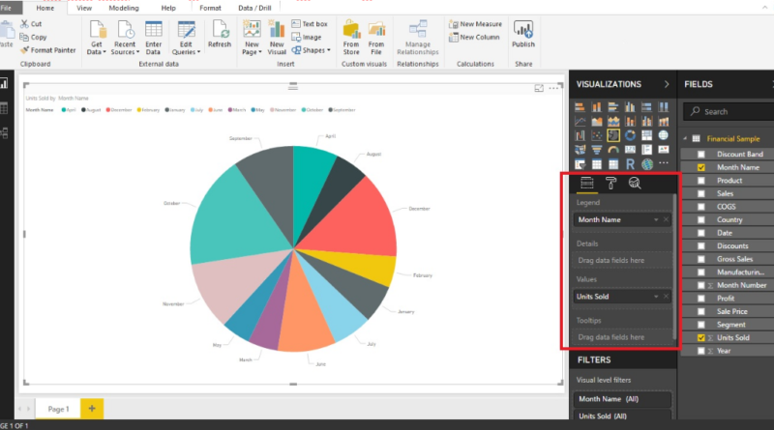This screenshot has height=430, width=774.
Task: Open the Format paint roller tab
Action: [x=611, y=184]
